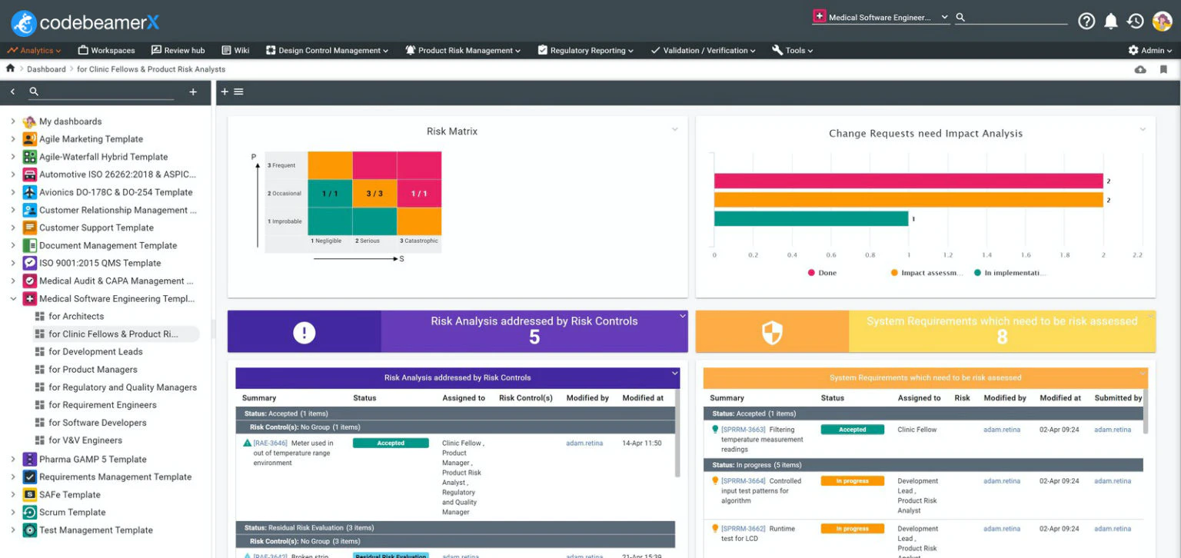Click the cloud upload icon
This screenshot has width=1181, height=558.
coord(1140,70)
